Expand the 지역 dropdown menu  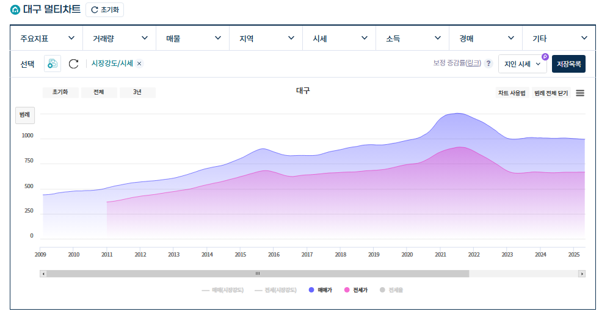click(x=266, y=38)
